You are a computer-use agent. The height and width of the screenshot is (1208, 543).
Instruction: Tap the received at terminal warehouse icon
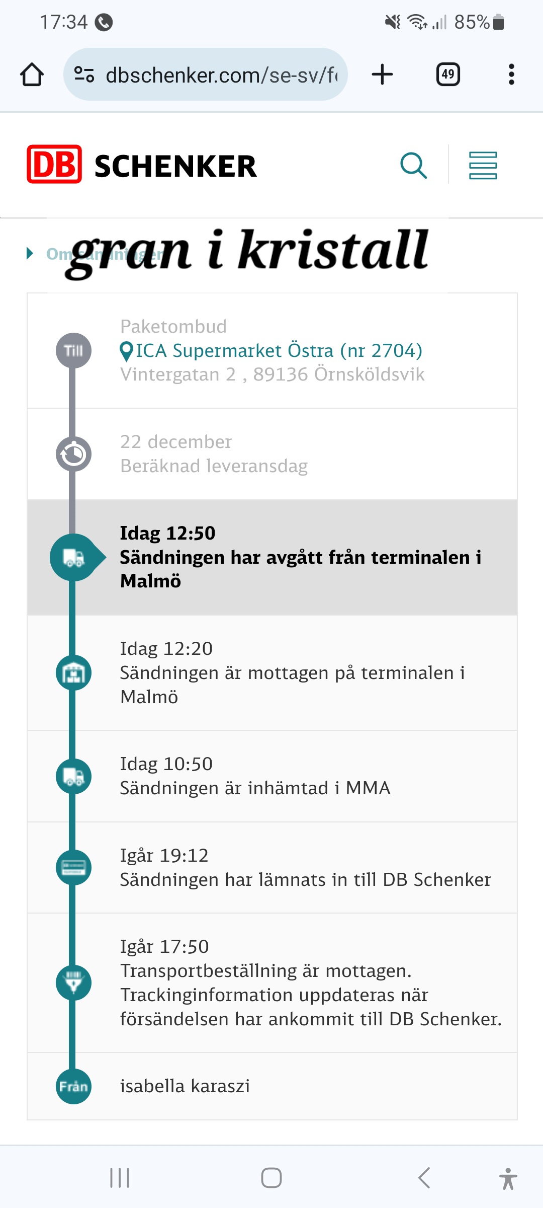point(73,673)
